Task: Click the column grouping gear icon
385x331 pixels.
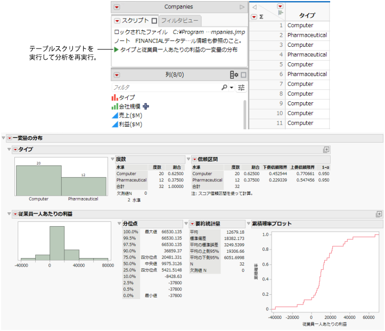Action: pos(234,75)
